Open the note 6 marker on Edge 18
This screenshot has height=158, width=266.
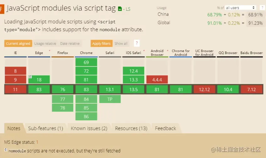[30, 77]
